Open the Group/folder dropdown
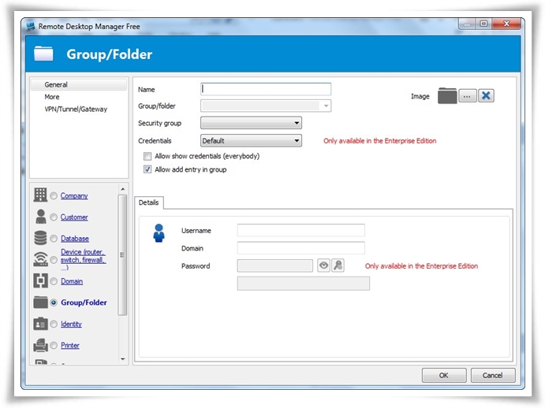The width and height of the screenshot is (545, 408). [266, 106]
